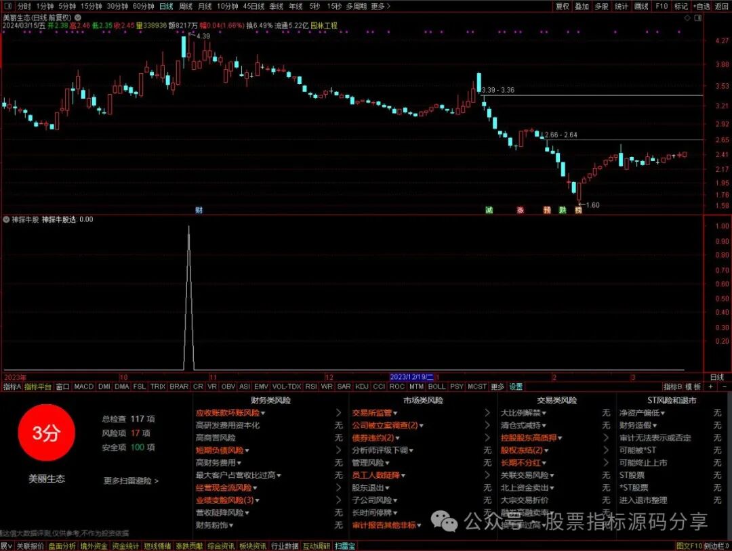Select the 周线 weekly period
The height and width of the screenshot is (551, 732).
click(x=186, y=6)
